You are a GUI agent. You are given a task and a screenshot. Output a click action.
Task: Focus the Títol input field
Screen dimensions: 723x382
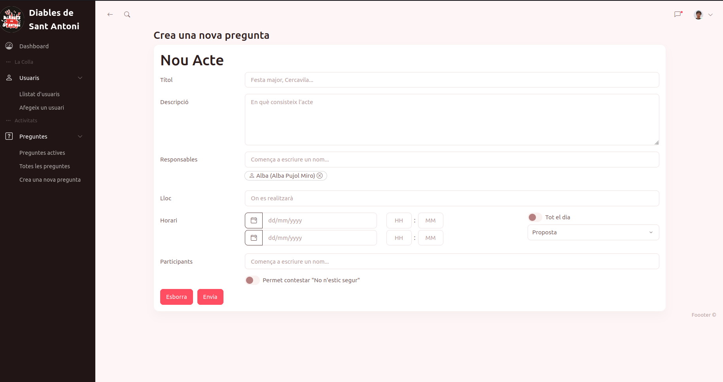tap(452, 80)
